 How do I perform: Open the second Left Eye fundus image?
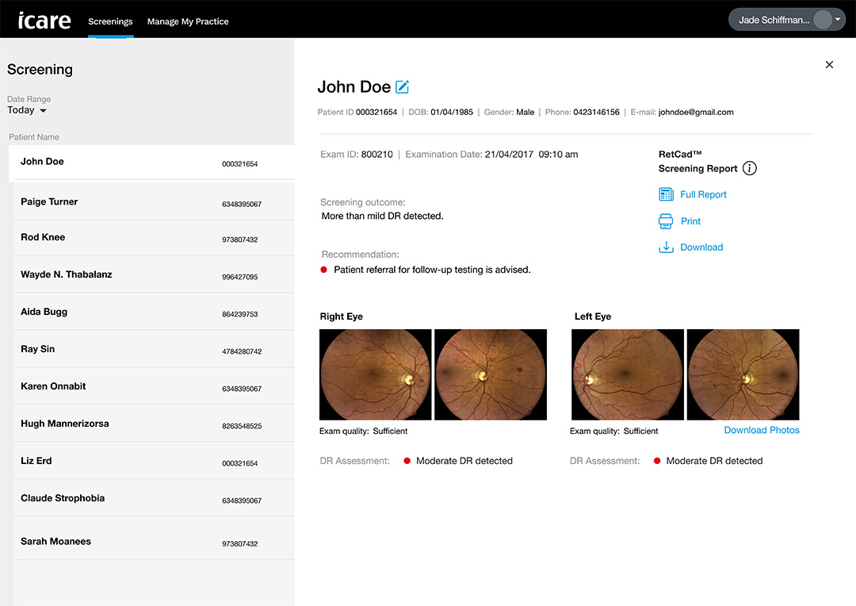point(743,374)
